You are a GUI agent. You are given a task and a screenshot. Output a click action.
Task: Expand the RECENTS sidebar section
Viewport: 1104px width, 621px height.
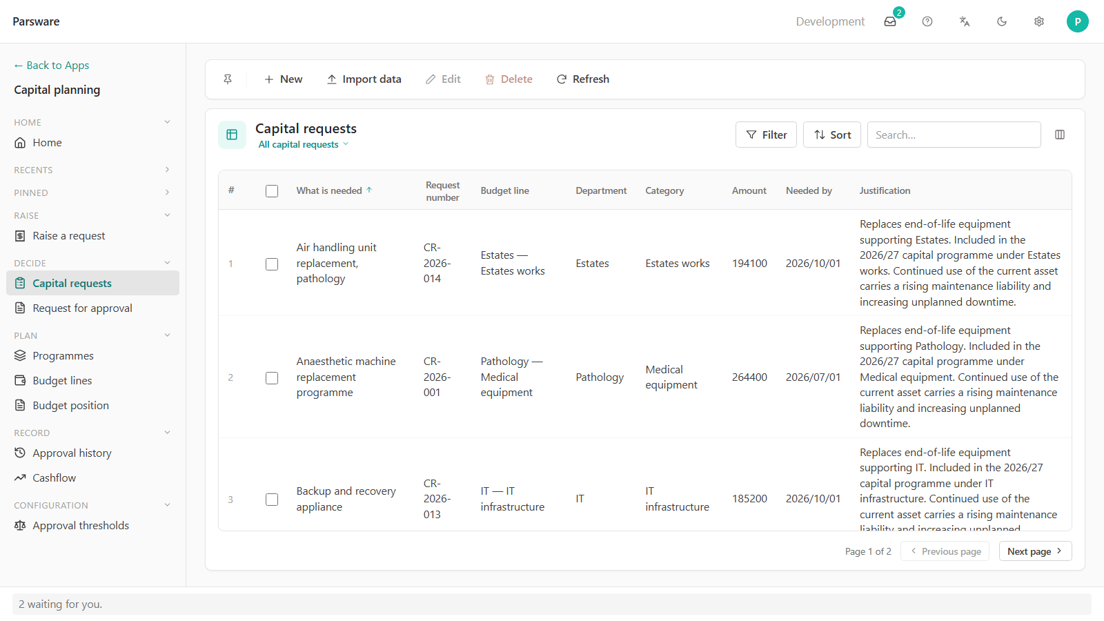click(x=92, y=170)
